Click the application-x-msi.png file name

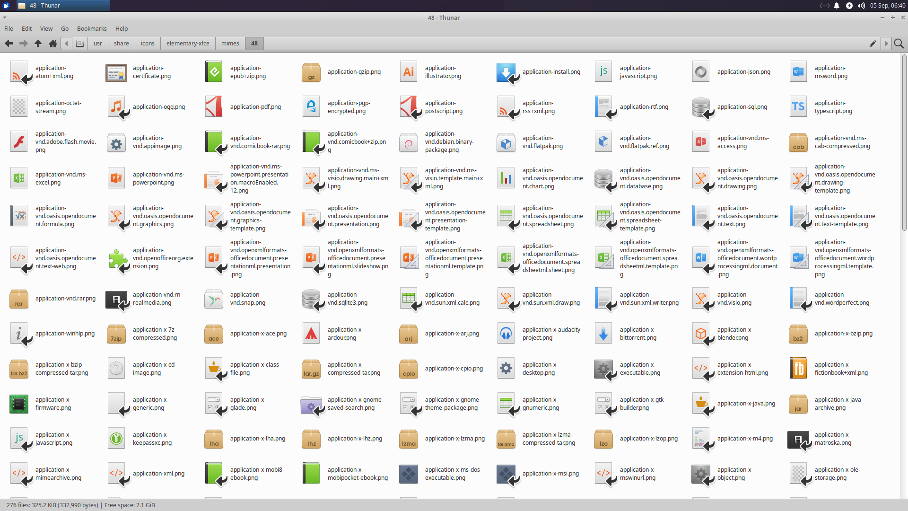pos(550,474)
